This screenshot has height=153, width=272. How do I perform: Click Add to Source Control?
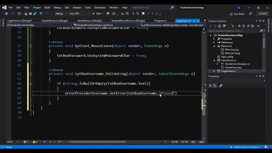[245, 147]
